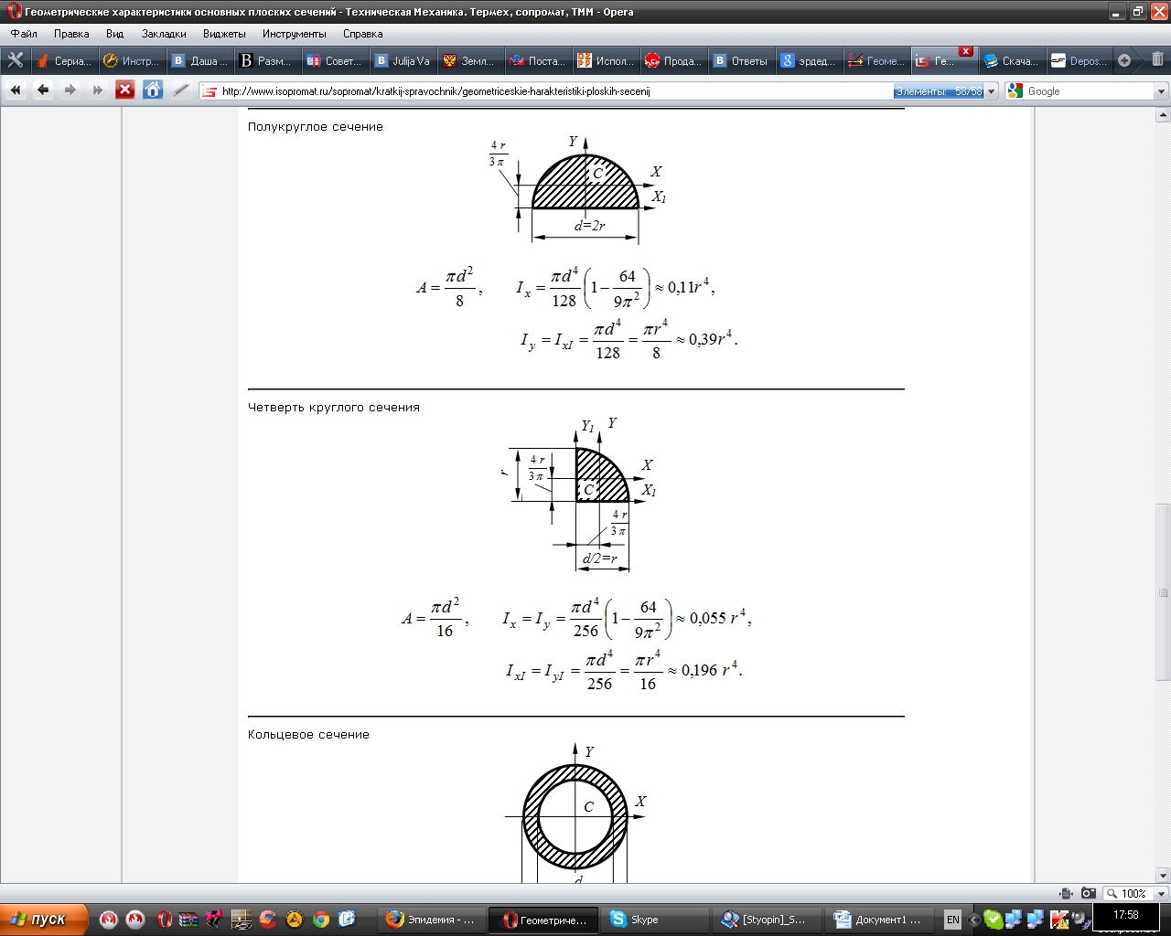Switch to the Даша... tab
The width and height of the screenshot is (1171, 936).
(199, 60)
